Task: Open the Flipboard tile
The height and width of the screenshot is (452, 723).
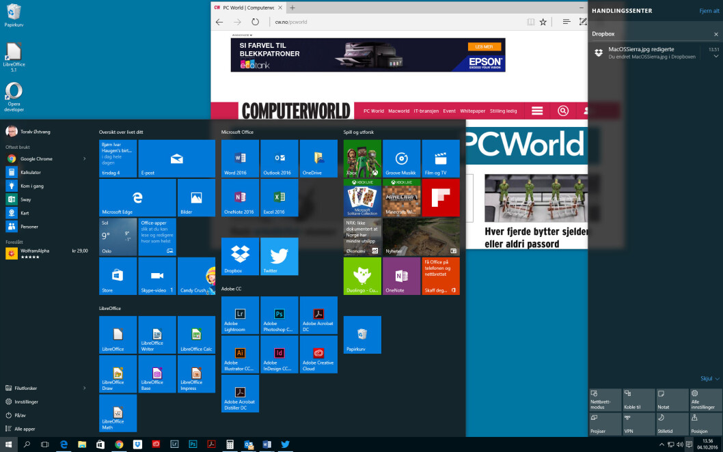Action: (x=440, y=197)
